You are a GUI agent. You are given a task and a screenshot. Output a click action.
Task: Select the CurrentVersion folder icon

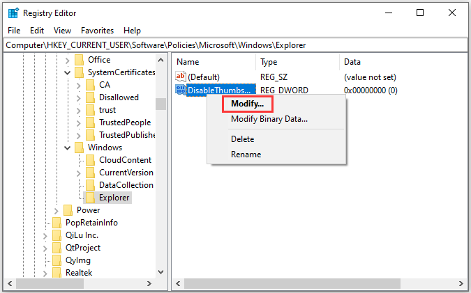pyautogui.click(x=91, y=173)
